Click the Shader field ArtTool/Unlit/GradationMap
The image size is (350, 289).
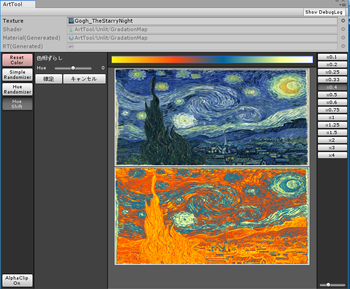tap(202, 29)
